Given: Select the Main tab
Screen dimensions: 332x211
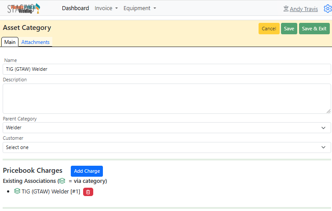Looking at the screenshot, I should pyautogui.click(x=10, y=42).
